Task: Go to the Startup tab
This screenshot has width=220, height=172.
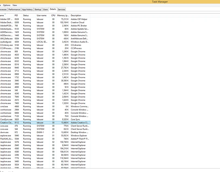Action: [38, 10]
